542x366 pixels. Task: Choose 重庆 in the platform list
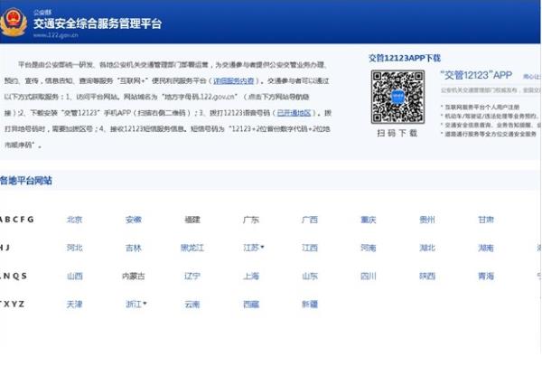coord(369,220)
